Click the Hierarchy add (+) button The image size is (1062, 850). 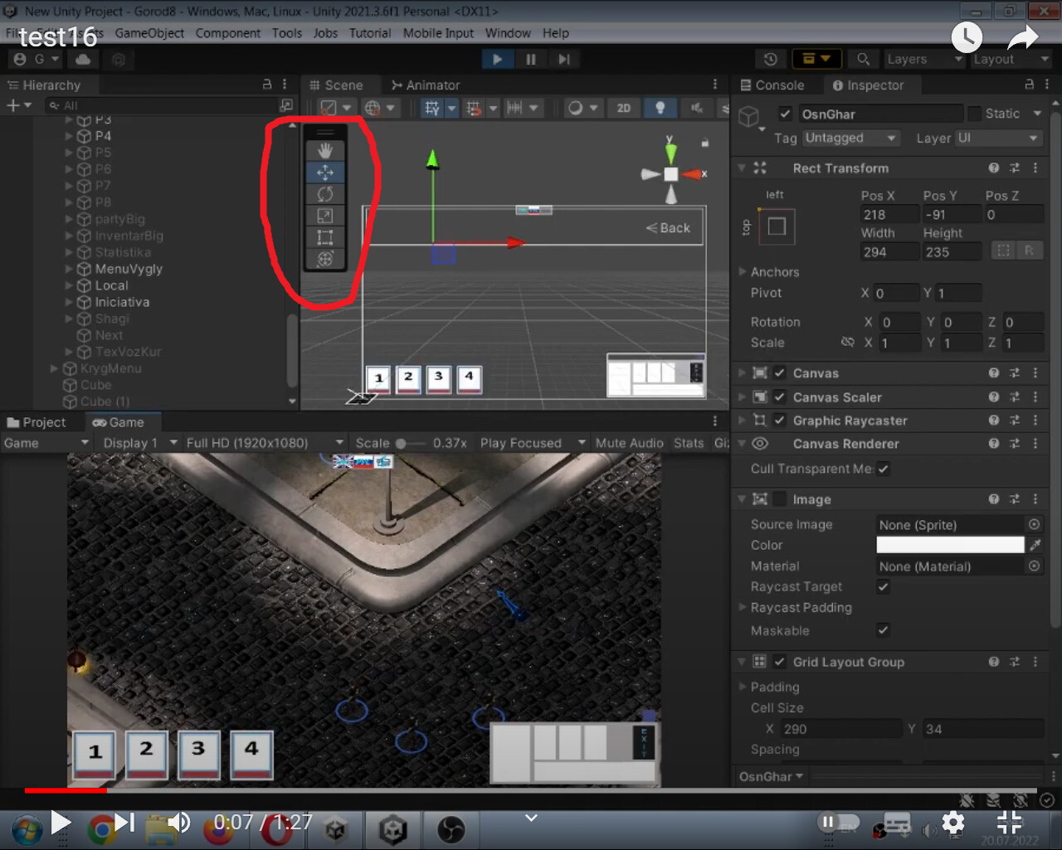click(13, 105)
